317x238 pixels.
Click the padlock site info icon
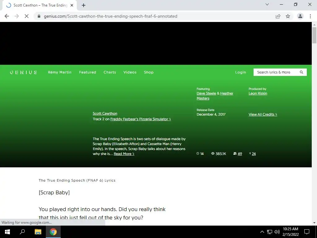[x=39, y=16]
